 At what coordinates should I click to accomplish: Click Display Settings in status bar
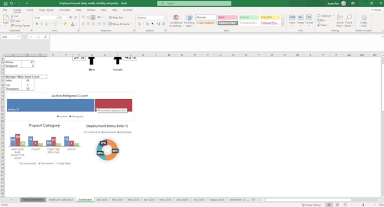point(311,205)
